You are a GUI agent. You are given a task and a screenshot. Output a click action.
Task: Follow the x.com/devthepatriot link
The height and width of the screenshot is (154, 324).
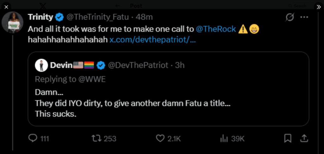(x=152, y=40)
